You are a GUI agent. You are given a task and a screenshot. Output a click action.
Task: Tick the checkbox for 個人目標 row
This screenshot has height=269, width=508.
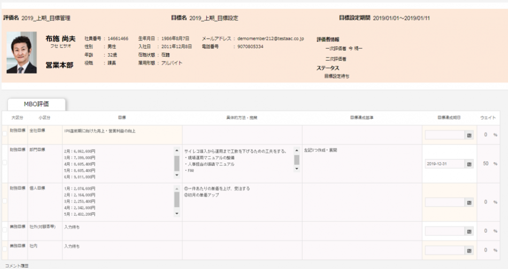pyautogui.click(x=5, y=202)
